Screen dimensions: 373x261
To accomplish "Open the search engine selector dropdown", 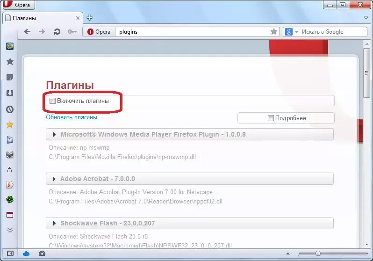I will click(x=292, y=32).
